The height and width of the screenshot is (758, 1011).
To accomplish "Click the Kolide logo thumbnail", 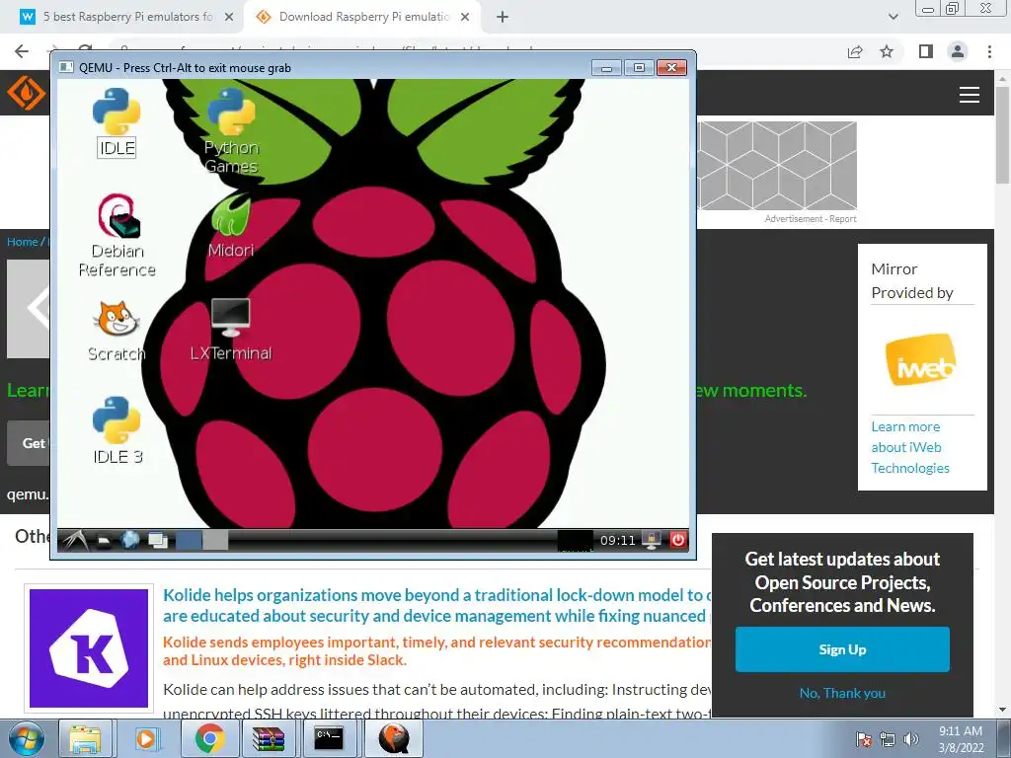I will pos(89,647).
